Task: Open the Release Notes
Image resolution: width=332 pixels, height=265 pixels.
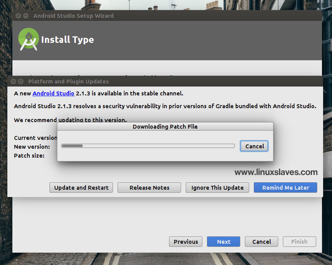Action: (149, 188)
